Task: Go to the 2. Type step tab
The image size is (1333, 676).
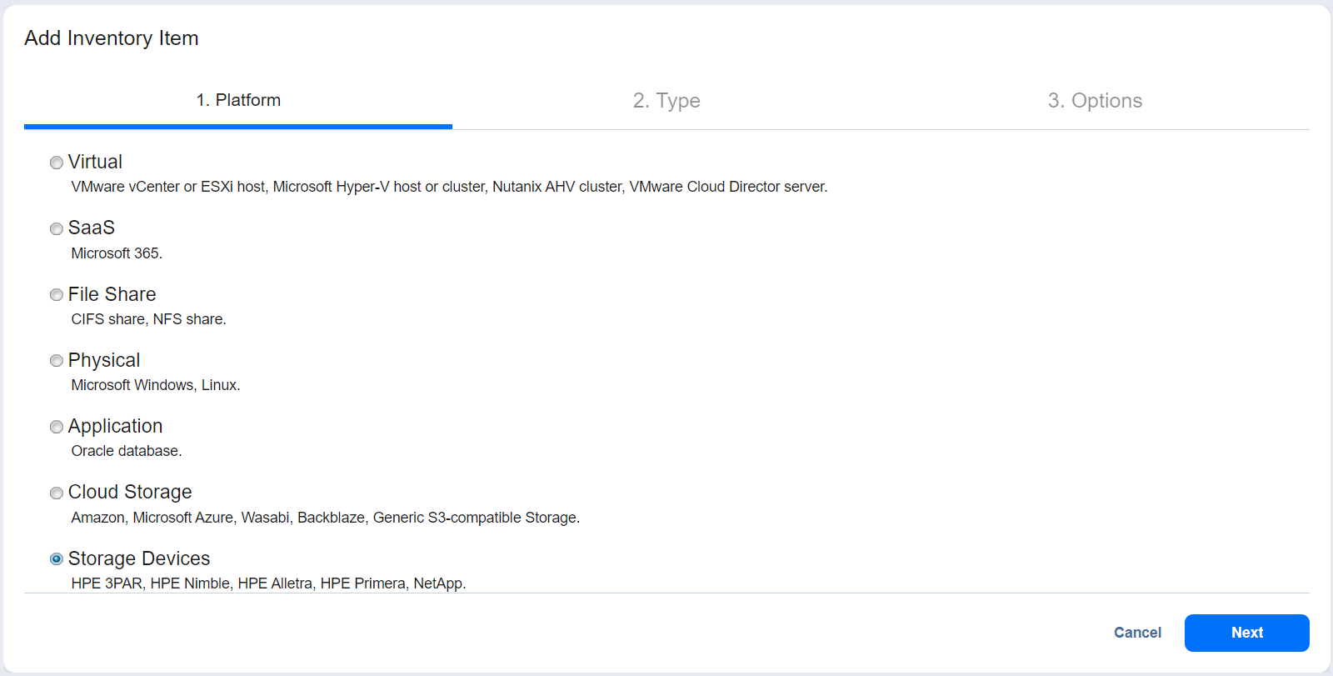Action: pos(666,101)
